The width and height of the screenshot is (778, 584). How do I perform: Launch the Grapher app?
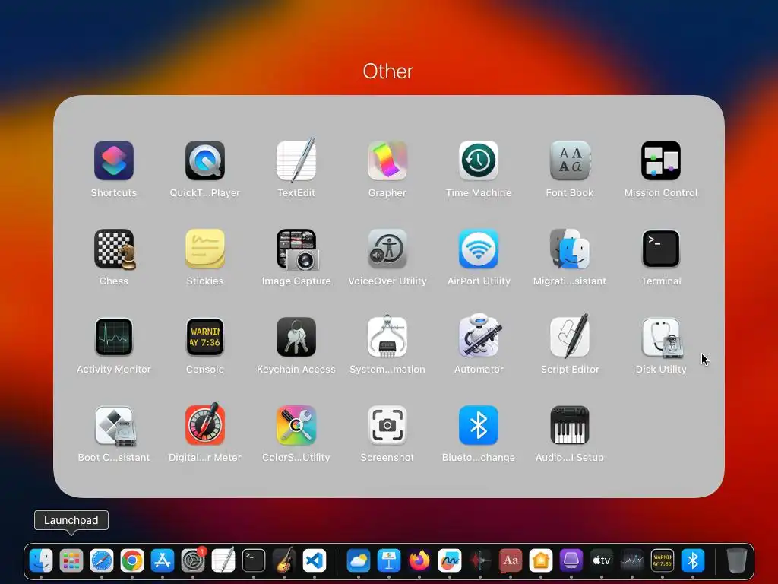(387, 160)
